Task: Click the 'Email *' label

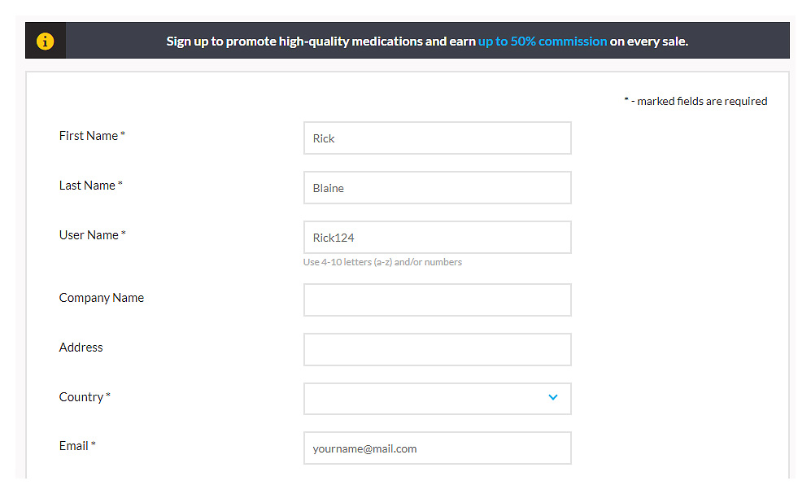Action: tap(77, 446)
